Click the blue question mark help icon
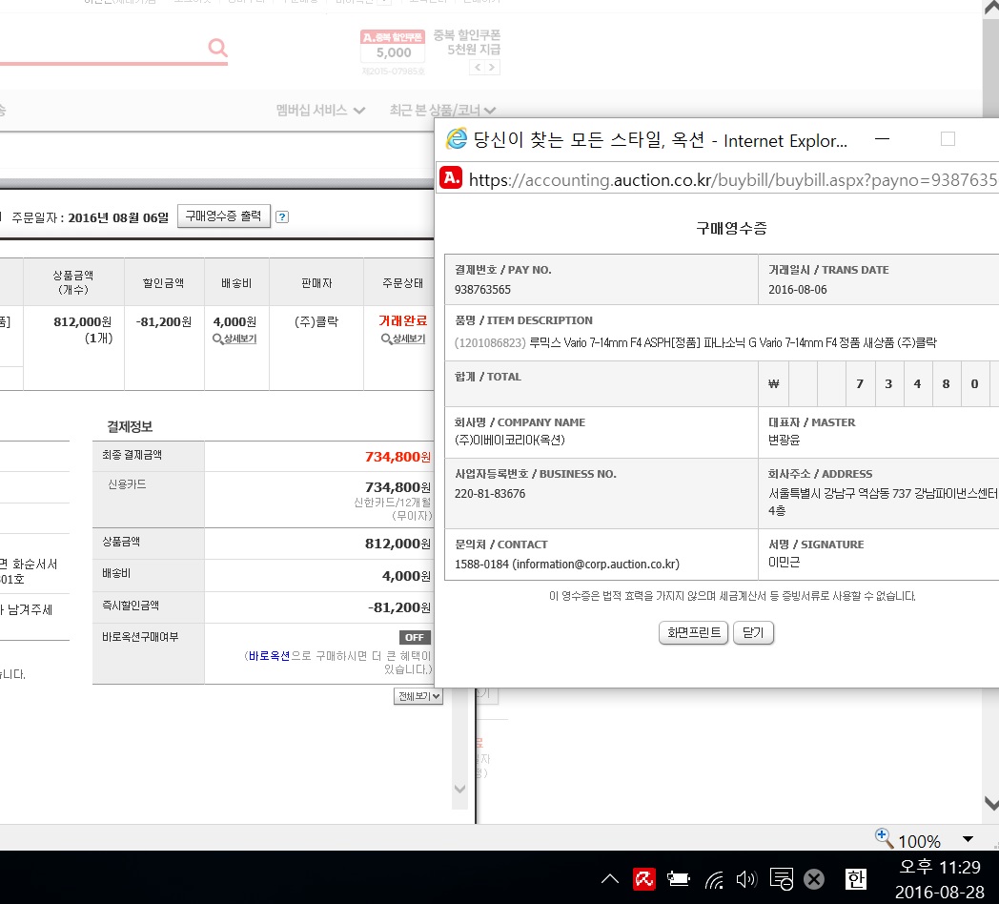This screenshot has height=904, width=999. tap(281, 216)
